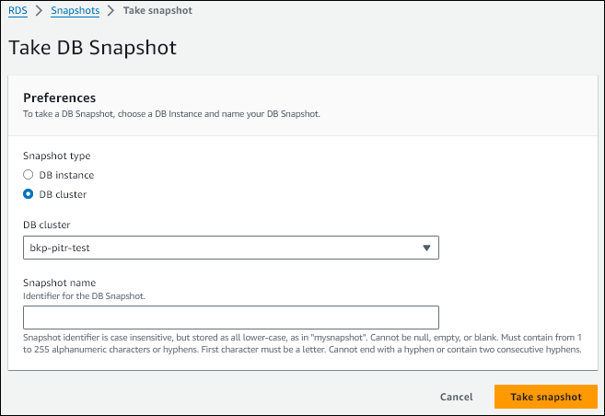
Task: Click the snapshot identifier rules help text
Action: pos(302,344)
